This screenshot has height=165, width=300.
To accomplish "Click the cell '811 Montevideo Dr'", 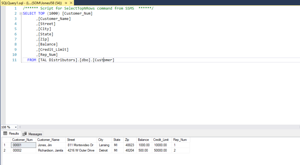I will tap(81, 145).
